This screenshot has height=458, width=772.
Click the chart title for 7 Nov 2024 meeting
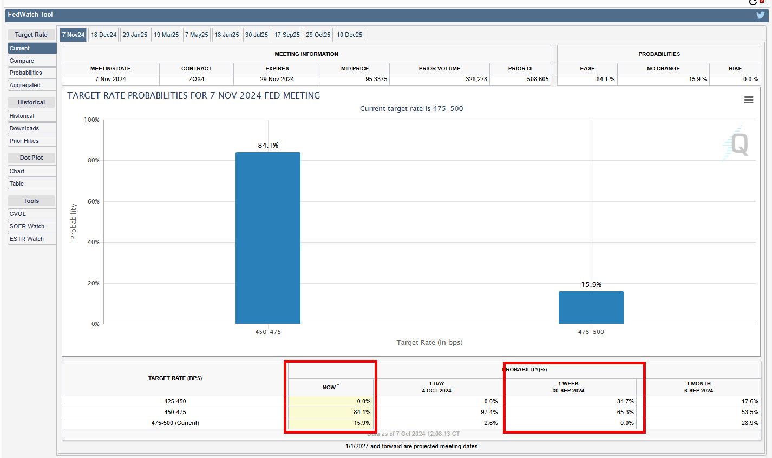(x=194, y=95)
